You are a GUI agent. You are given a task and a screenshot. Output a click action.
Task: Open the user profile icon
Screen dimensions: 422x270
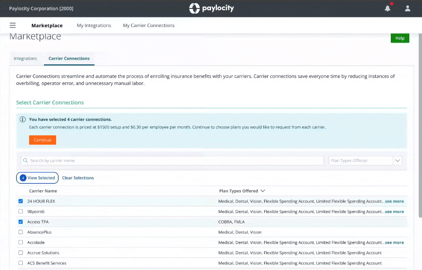click(x=408, y=8)
